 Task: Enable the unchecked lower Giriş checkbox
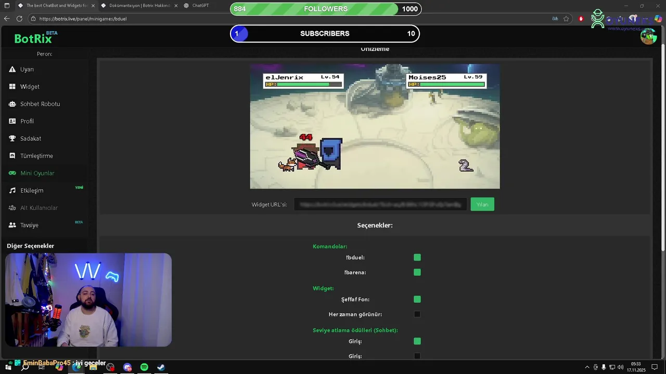pos(417,356)
